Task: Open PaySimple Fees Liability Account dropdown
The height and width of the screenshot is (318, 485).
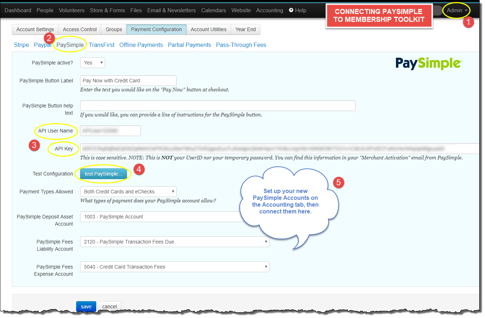Action: [175, 242]
